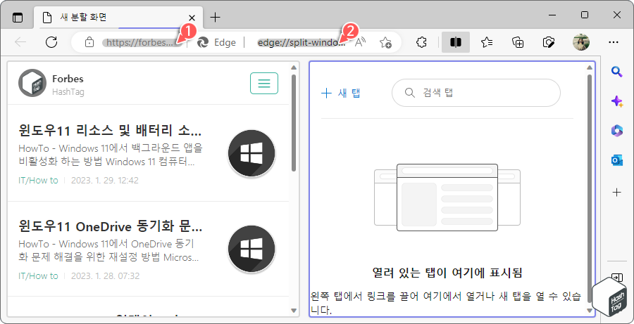Click the Forbes HashTag blog logo
Image resolution: width=634 pixels, height=324 pixels.
(x=32, y=83)
